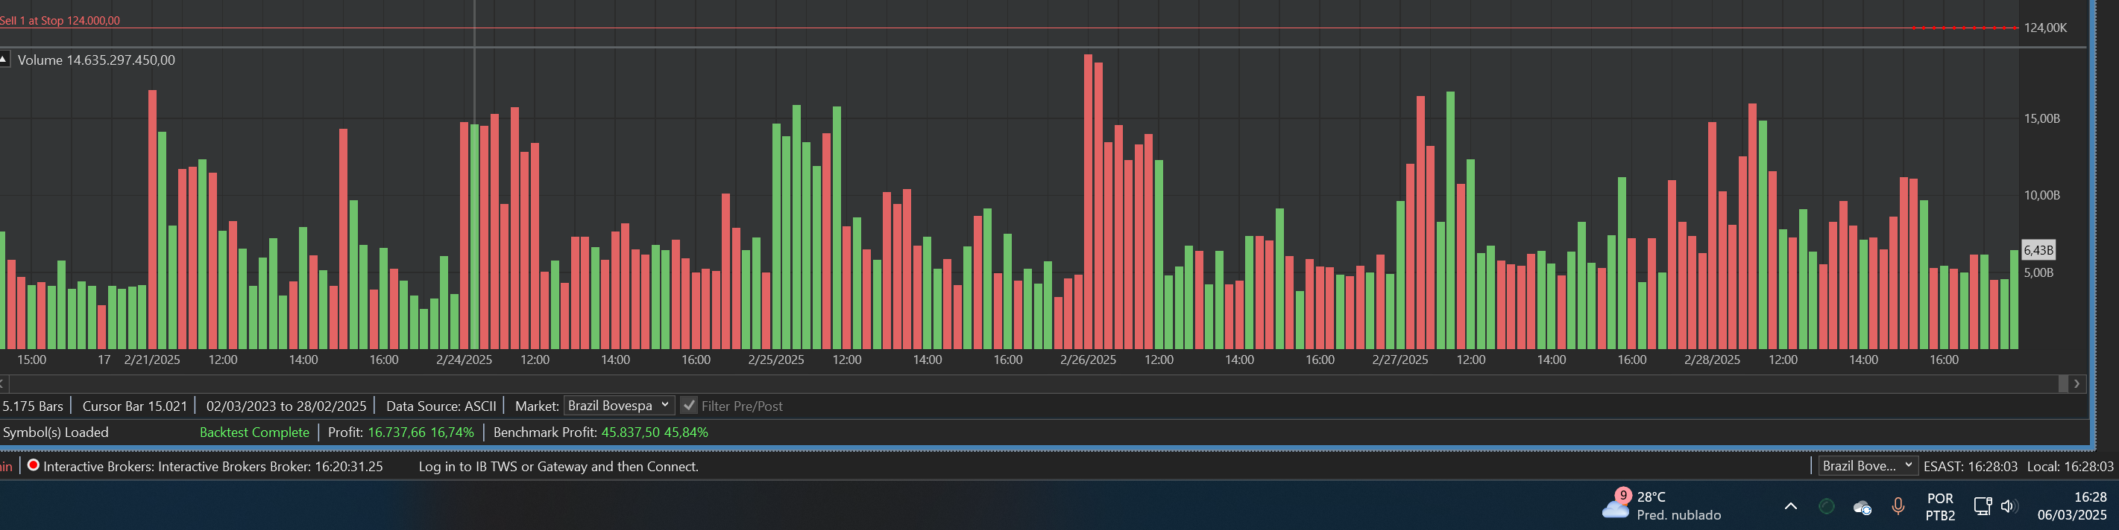Click the red Interactive Brokers connection status icon
Screen dimensions: 2119x530
click(33, 465)
